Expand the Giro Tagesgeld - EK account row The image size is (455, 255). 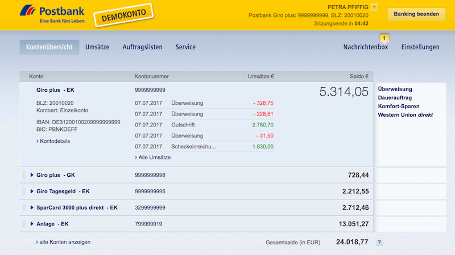click(x=32, y=191)
